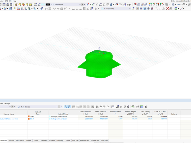Switch to the Lines tab
The height and width of the screenshot is (143, 191).
tap(36, 140)
